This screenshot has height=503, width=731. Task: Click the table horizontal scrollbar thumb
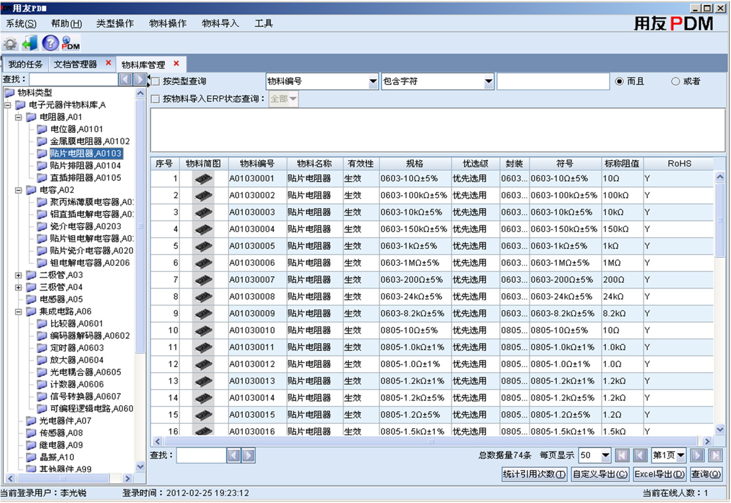[431, 441]
